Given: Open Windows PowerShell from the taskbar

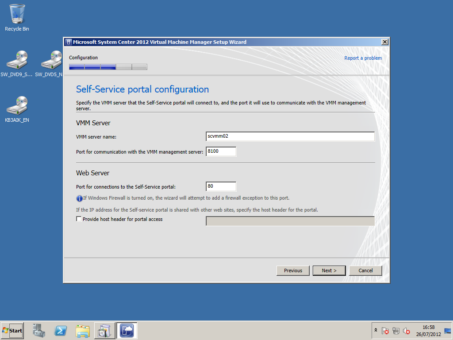Looking at the screenshot, I should pyautogui.click(x=61, y=330).
